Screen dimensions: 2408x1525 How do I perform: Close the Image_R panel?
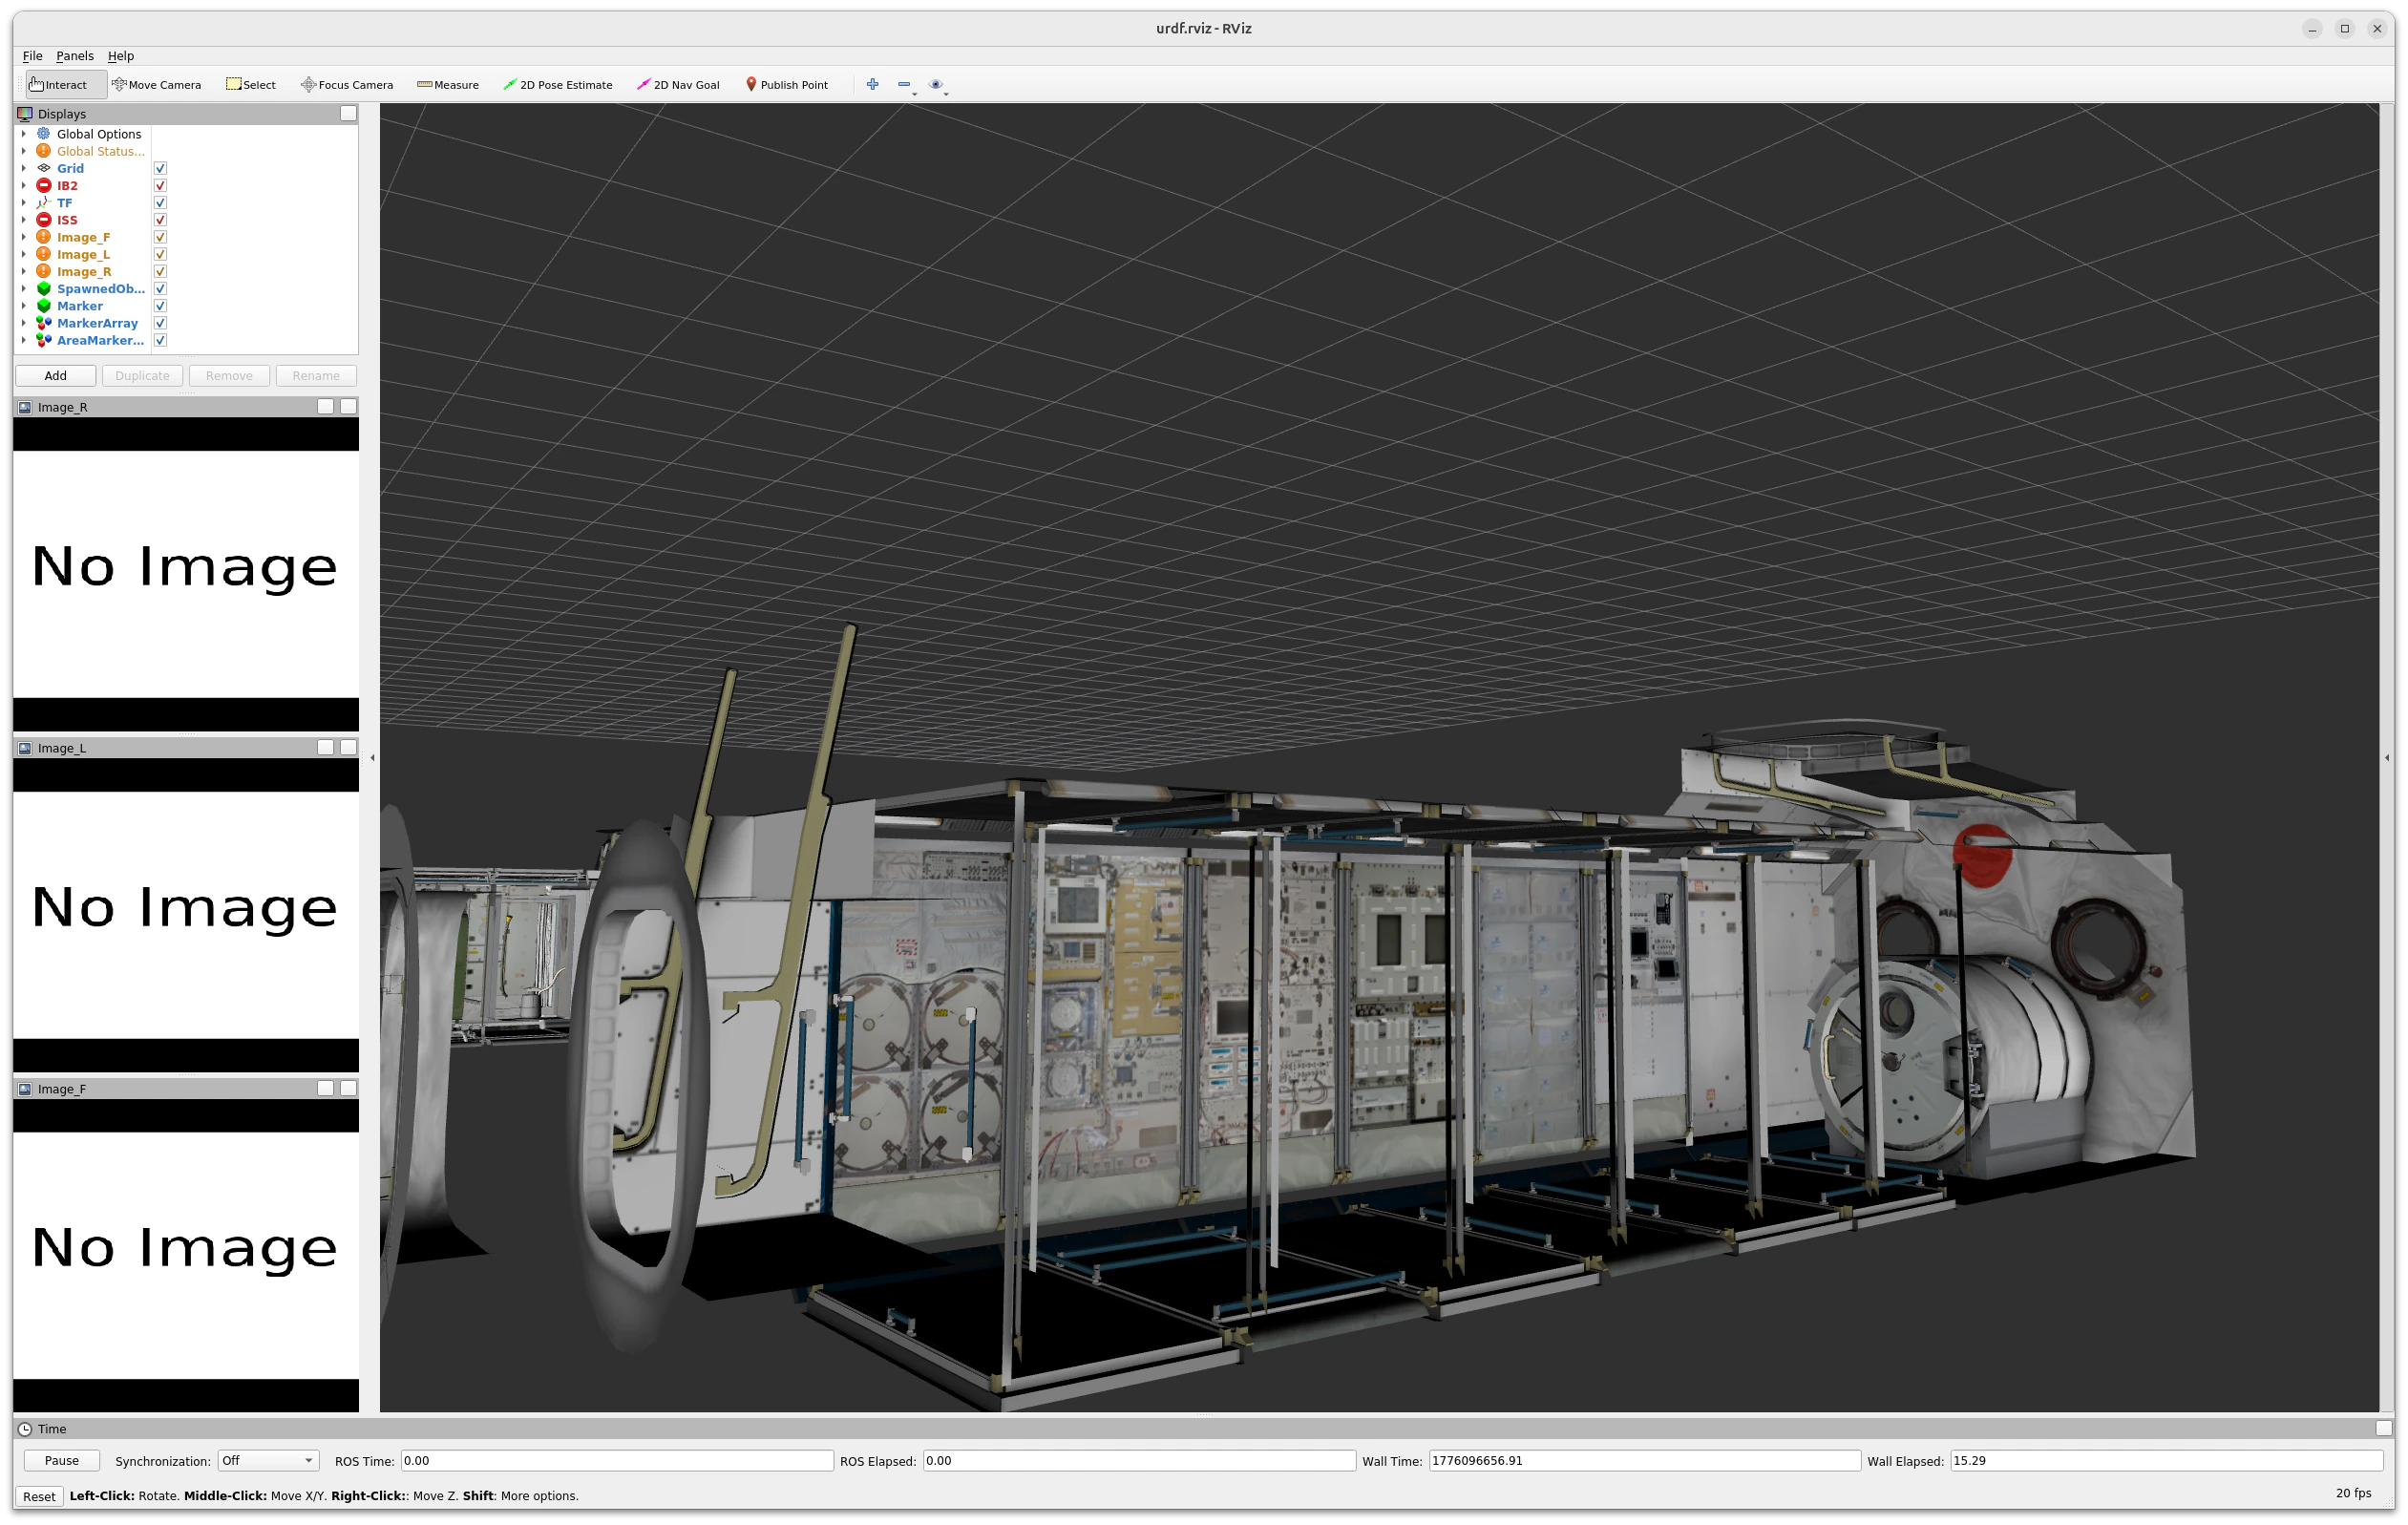[348, 407]
